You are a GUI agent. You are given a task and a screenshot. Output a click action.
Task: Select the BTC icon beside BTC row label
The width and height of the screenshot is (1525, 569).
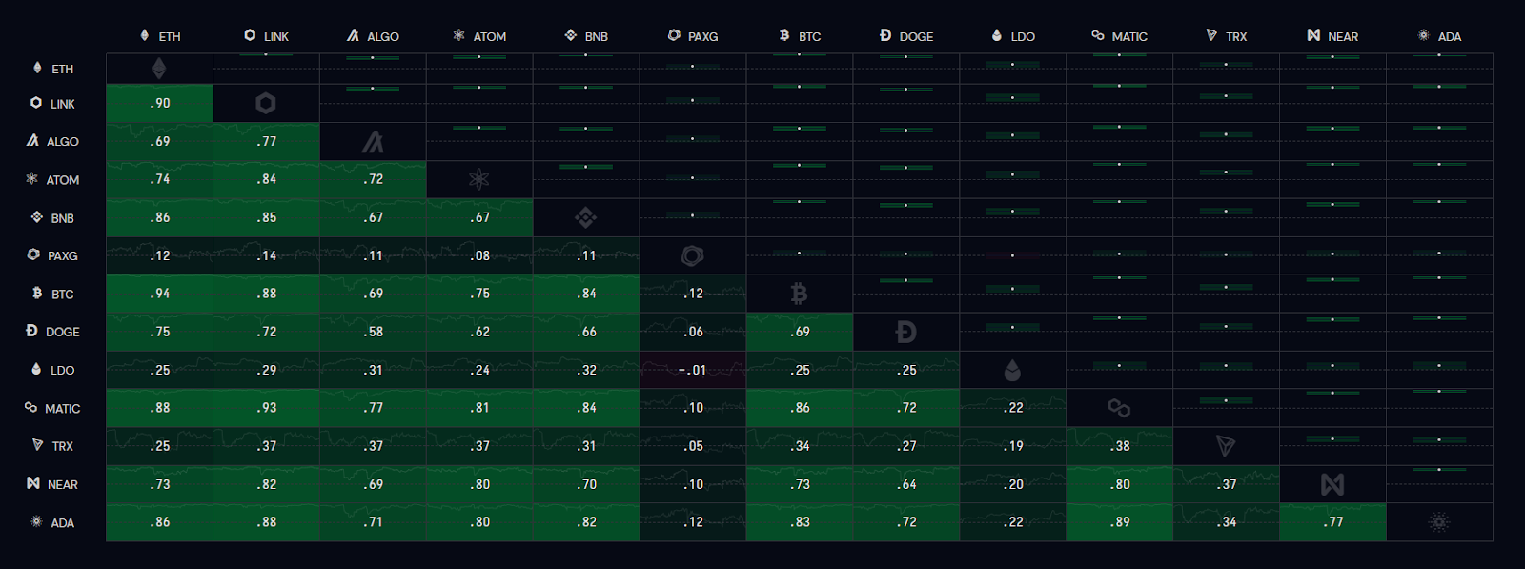(37, 294)
